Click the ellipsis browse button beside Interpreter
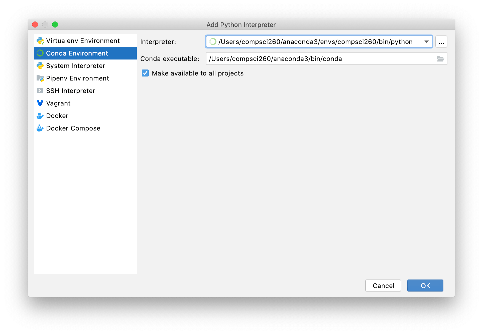Screen dimensions: 483x334 (441, 42)
